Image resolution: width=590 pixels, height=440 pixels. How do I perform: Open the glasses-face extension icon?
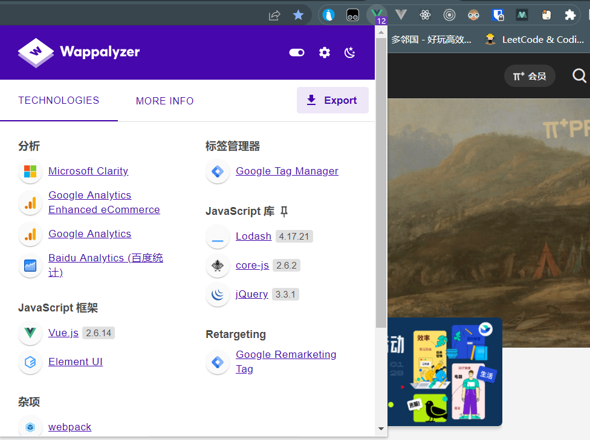[x=473, y=15]
